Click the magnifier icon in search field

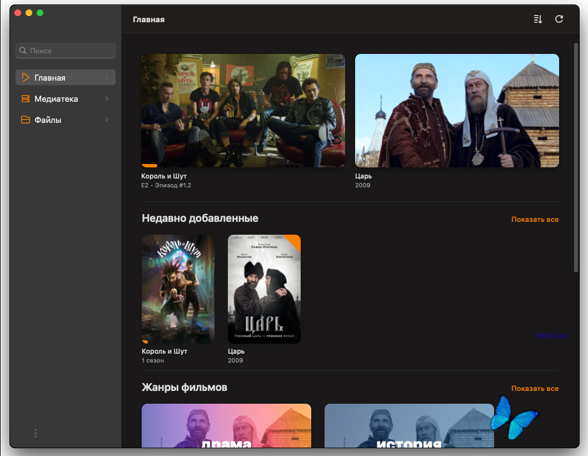click(23, 50)
